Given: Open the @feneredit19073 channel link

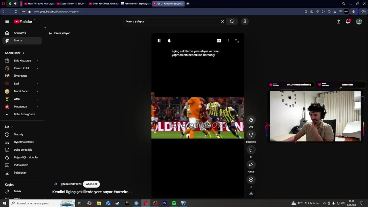Looking at the screenshot, I should click(71, 184).
